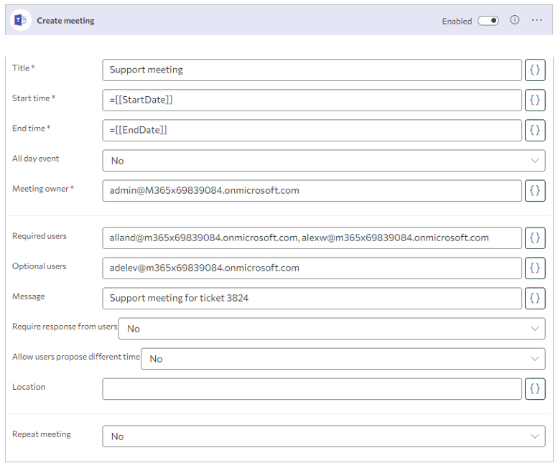Click the Microsoft Teams icon in header
This screenshot has height=468, width=558.
pyautogui.click(x=20, y=20)
